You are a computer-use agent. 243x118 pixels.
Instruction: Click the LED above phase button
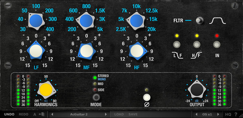pos(147,90)
